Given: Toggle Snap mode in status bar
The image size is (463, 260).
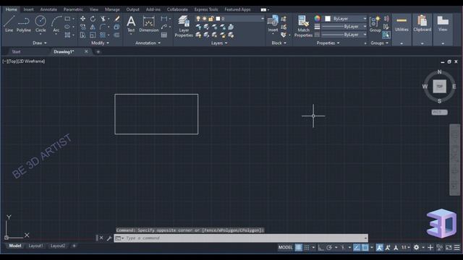Looking at the screenshot, I should [307, 247].
